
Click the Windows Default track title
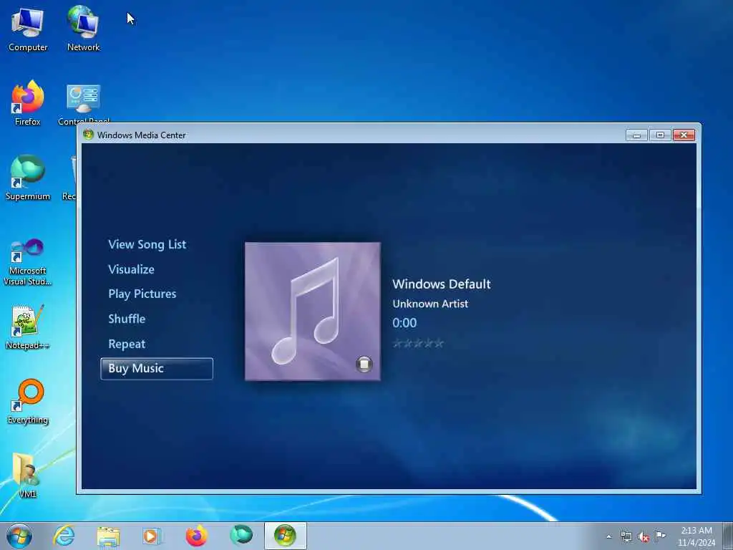(441, 284)
